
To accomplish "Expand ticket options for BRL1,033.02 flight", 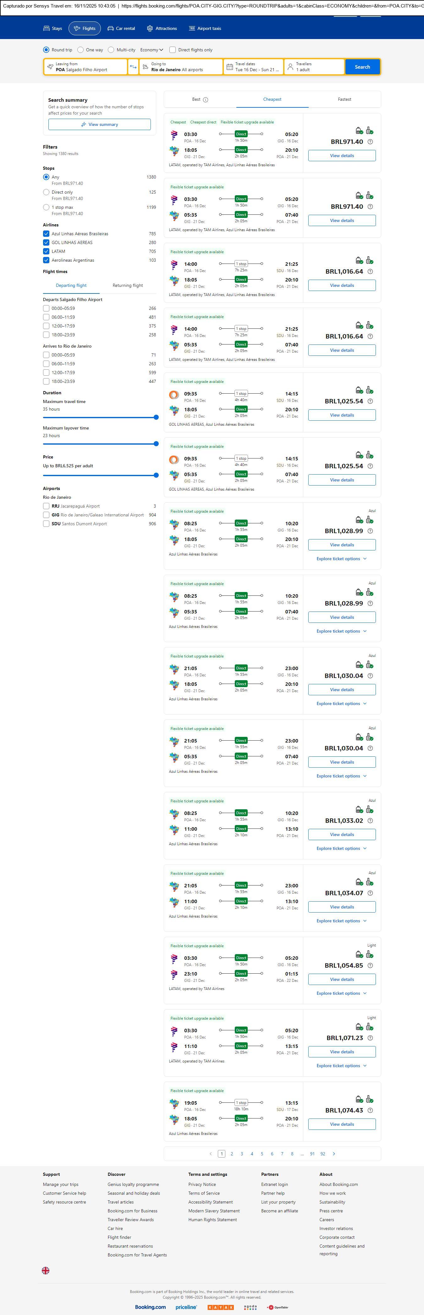I will (341, 848).
